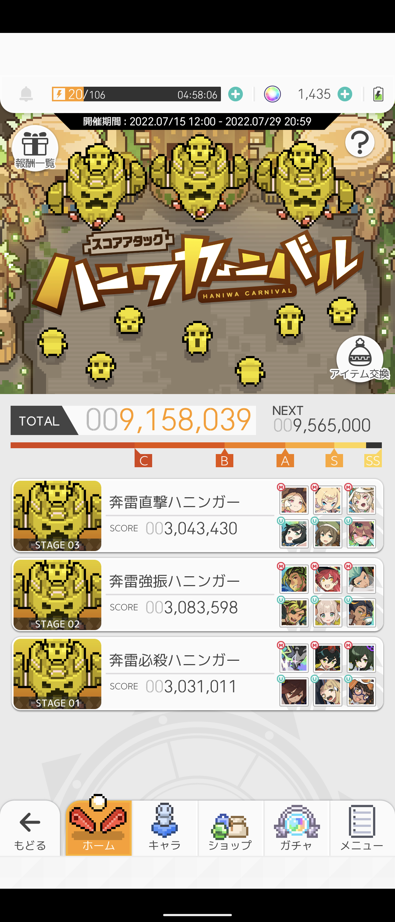This screenshot has height=922, width=395.
Task: Tap the notification bell icon
Action: pyautogui.click(x=26, y=94)
